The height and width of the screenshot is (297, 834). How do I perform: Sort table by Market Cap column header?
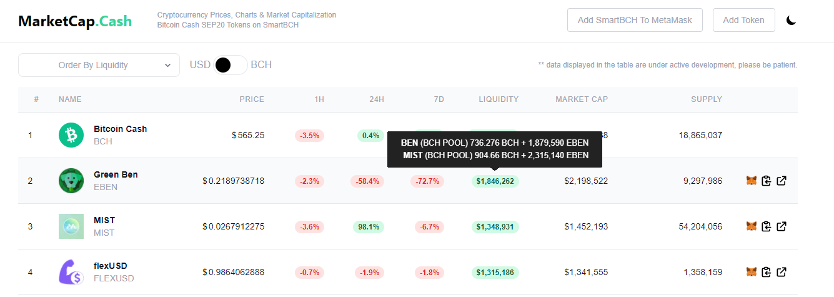[582, 99]
